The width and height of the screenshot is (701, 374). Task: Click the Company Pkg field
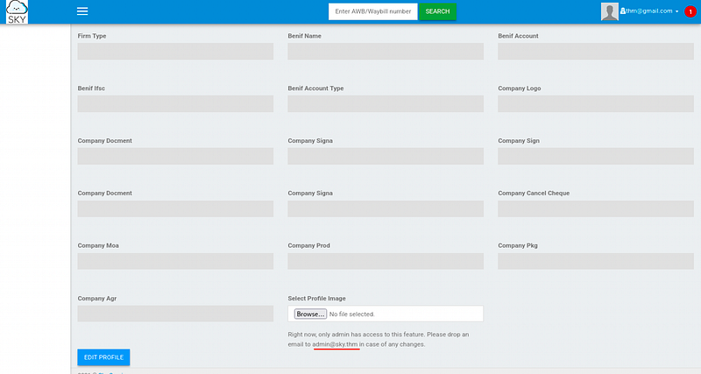pos(596,261)
